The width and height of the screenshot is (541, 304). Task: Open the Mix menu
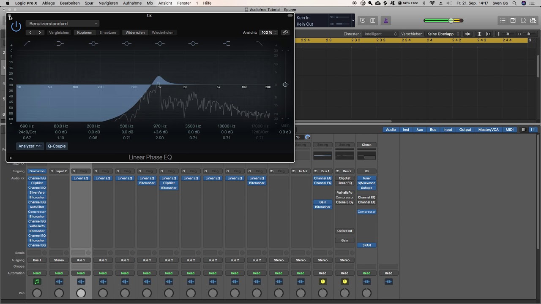150,3
